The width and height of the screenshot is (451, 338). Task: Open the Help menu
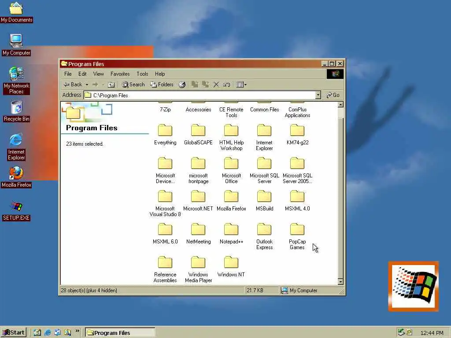pyautogui.click(x=160, y=74)
